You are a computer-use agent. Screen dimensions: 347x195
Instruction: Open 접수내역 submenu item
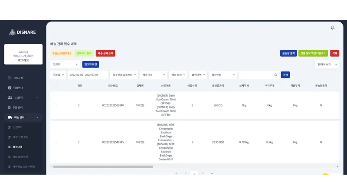point(17,147)
